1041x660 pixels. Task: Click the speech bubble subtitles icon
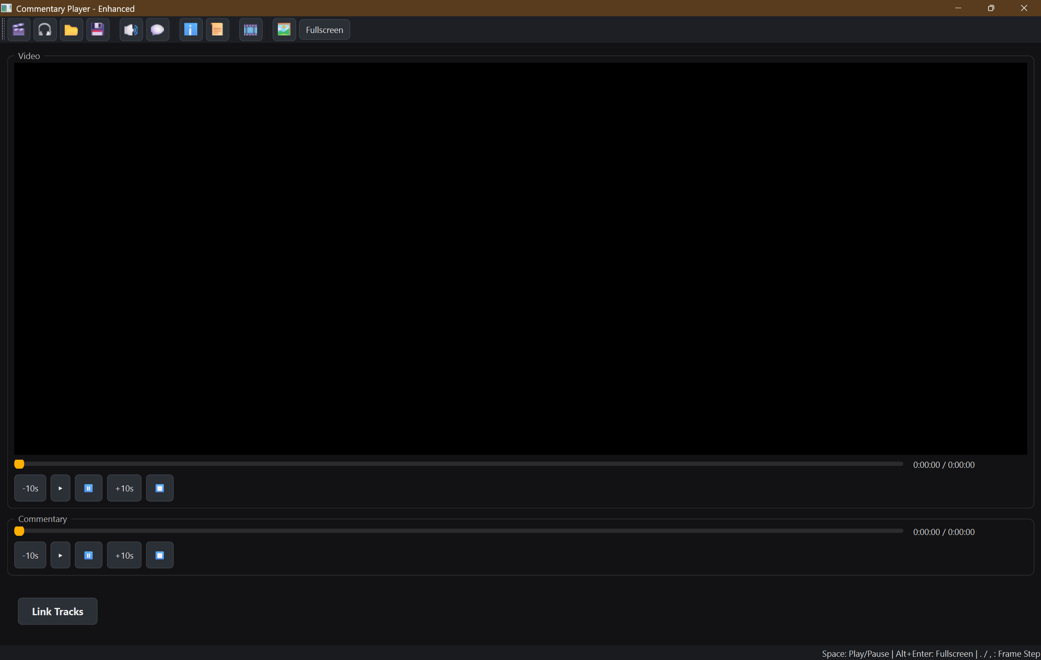[157, 30]
